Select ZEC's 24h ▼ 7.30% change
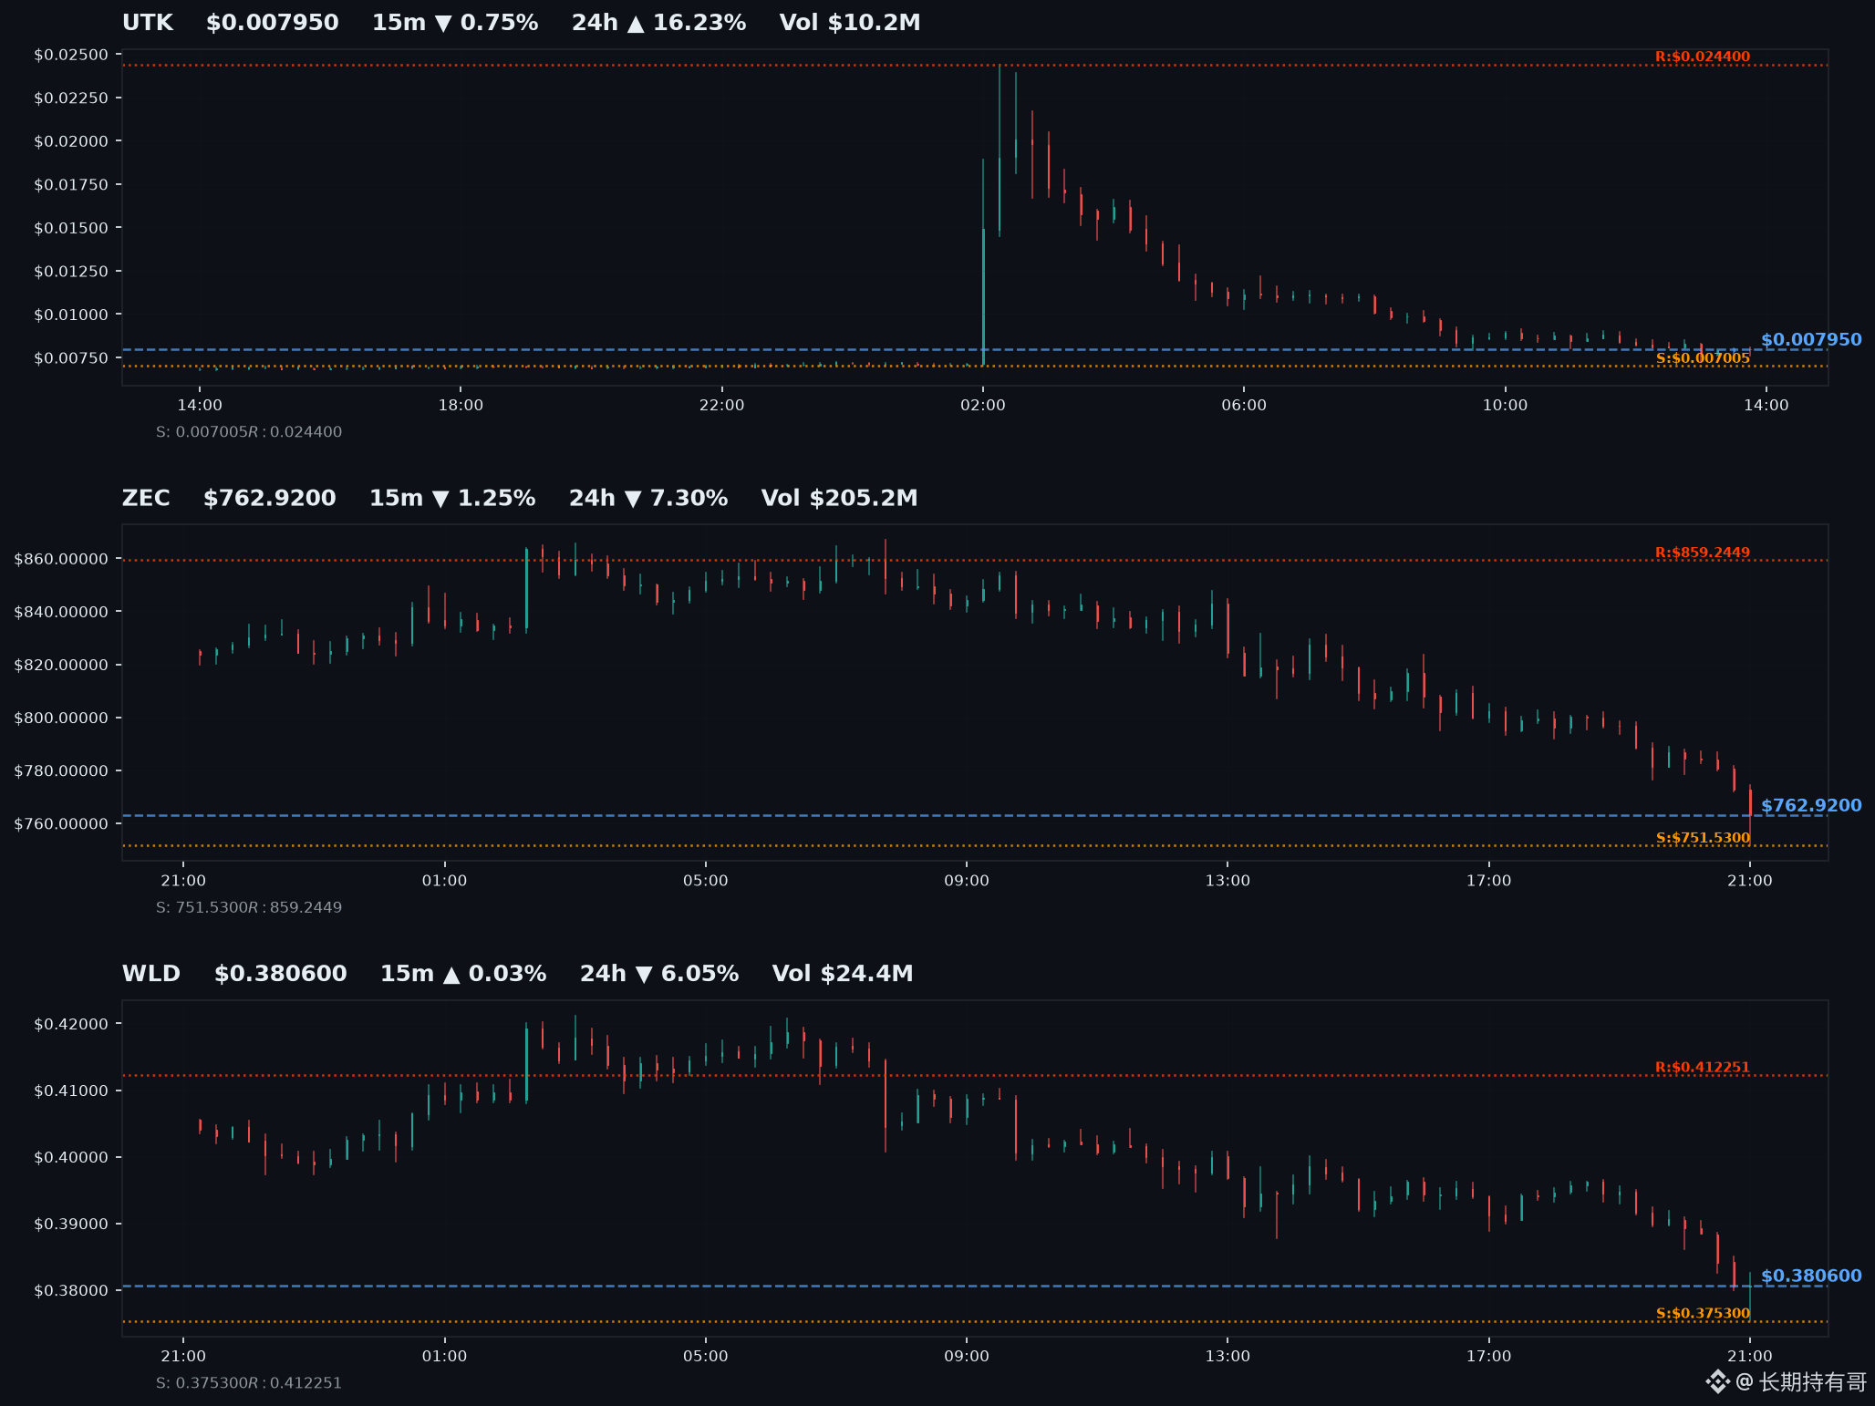Viewport: 1875px width, 1406px height. click(648, 498)
